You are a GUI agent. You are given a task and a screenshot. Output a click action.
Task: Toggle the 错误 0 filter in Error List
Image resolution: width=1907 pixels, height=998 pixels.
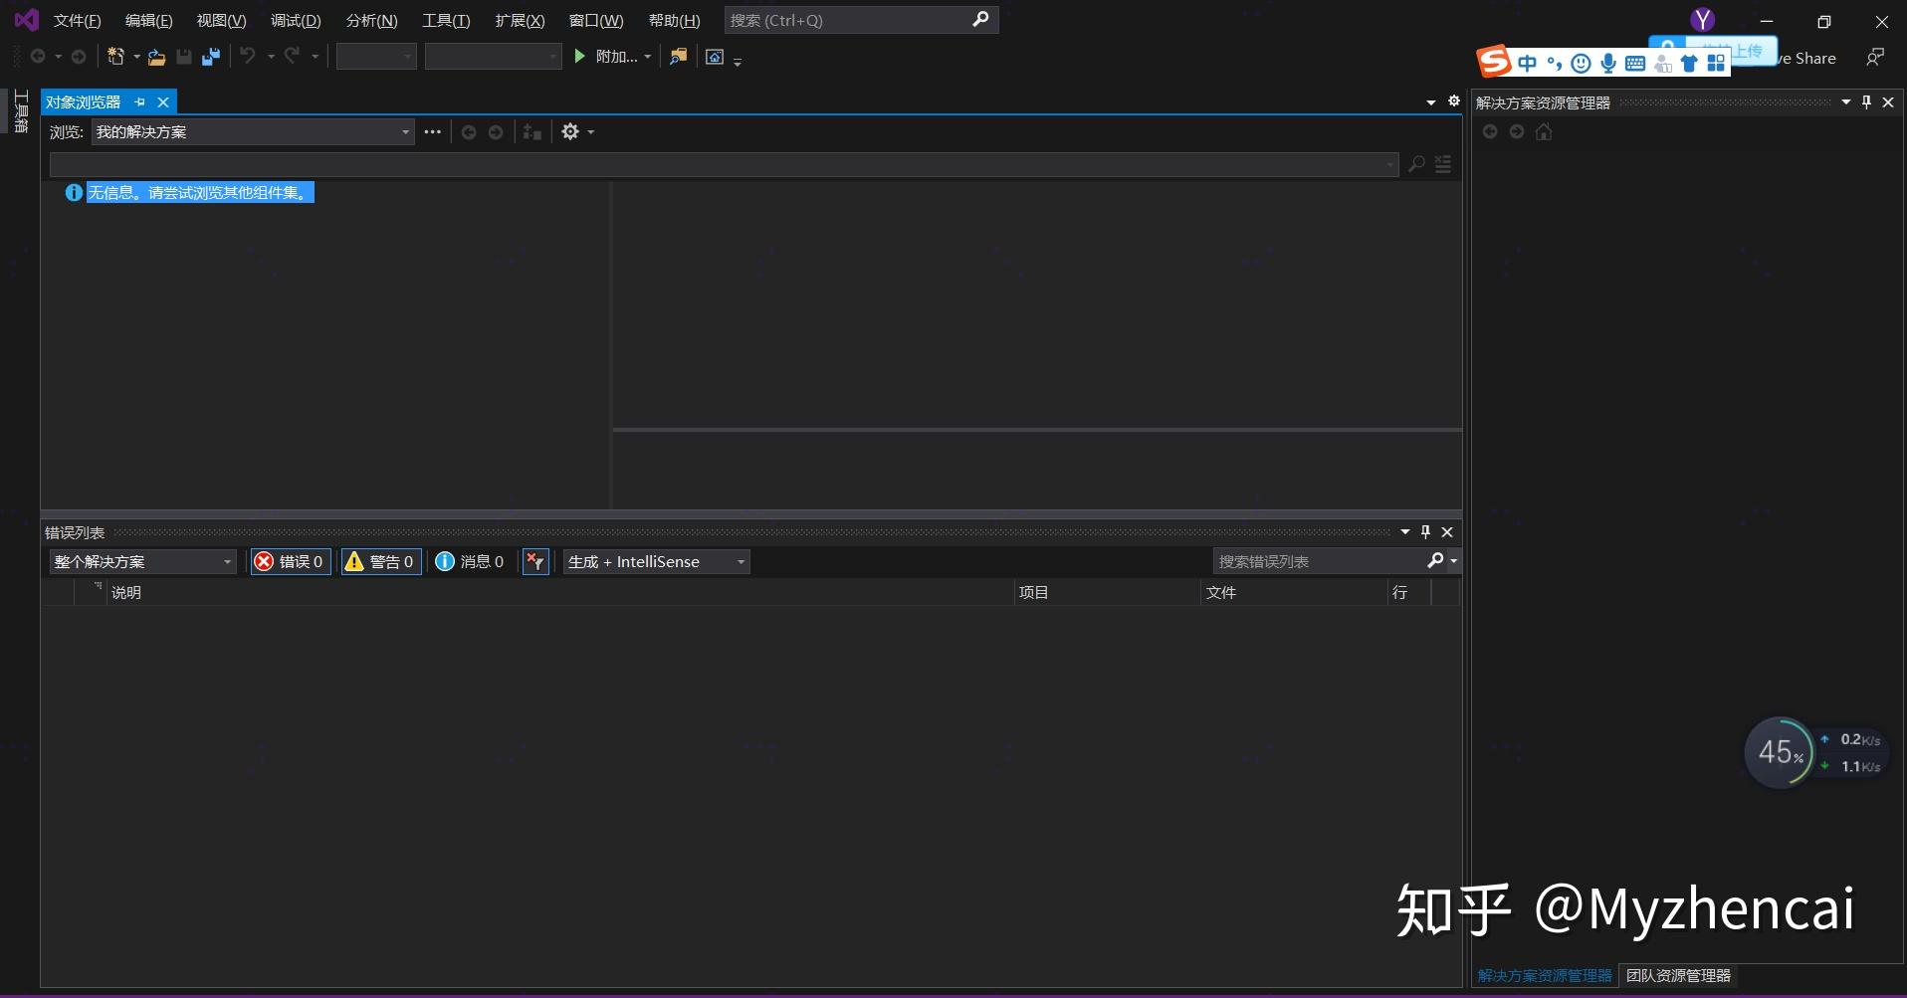[290, 561]
